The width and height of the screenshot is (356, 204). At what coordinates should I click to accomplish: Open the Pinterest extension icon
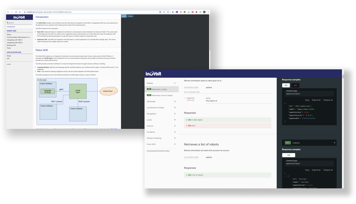192,12
